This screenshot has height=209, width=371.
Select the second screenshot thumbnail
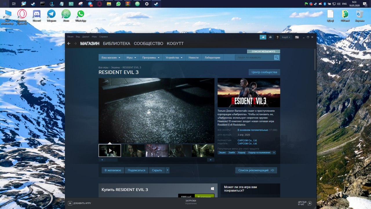pyautogui.click(x=133, y=151)
